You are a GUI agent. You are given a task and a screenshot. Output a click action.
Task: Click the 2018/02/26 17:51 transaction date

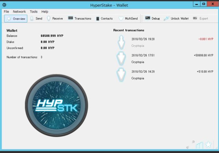pyautogui.click(x=143, y=55)
